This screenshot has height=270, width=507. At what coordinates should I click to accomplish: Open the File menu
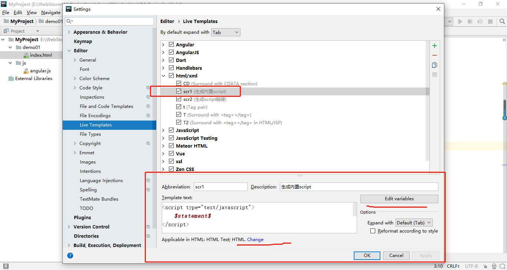[6, 13]
